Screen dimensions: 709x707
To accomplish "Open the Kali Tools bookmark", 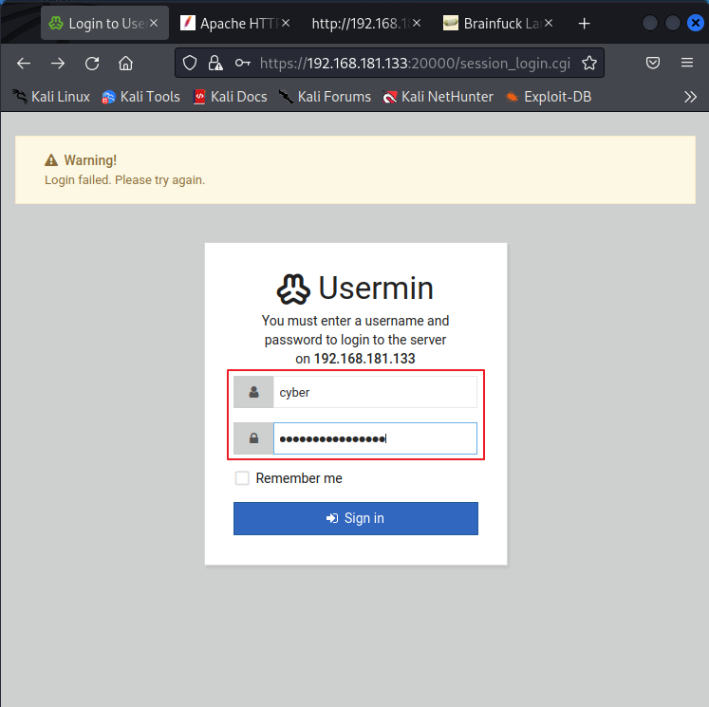I will [140, 97].
